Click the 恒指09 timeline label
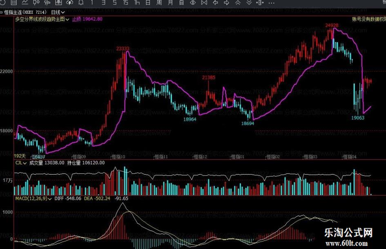The image size is (386, 249). (79, 157)
